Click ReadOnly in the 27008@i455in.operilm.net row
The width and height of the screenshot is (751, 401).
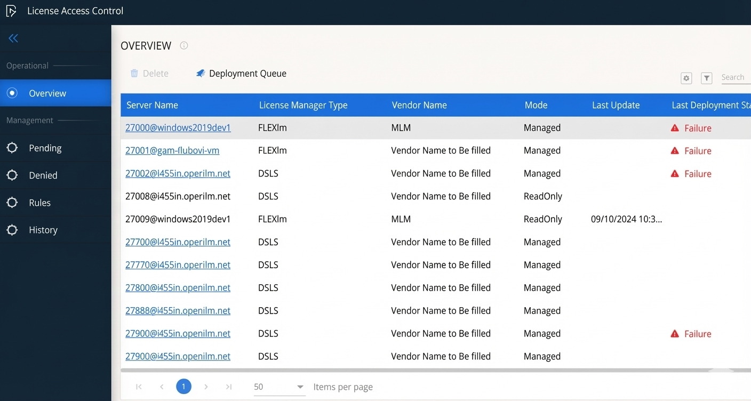coord(543,196)
